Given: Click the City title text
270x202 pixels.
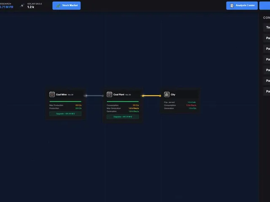Looking at the screenshot, I should [x=173, y=94].
